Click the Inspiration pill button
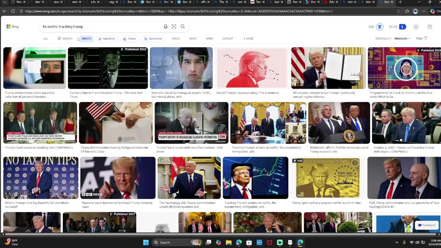Image resolution: width=441 pixels, height=248 pixels. tap(106, 39)
